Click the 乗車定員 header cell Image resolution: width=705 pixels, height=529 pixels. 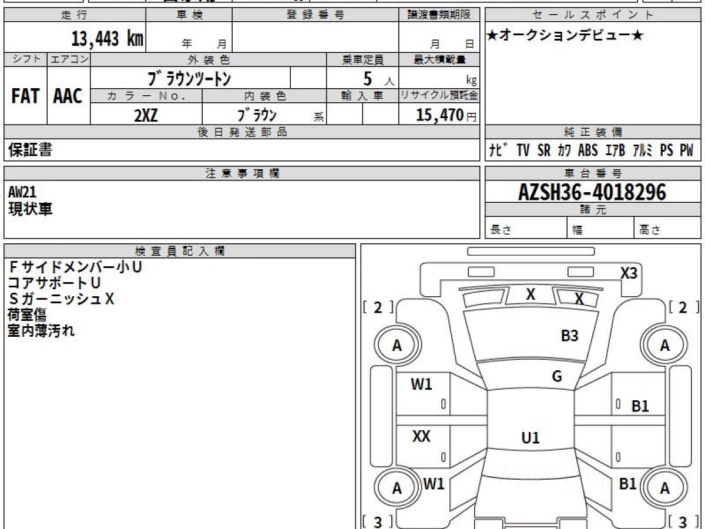pos(362,59)
